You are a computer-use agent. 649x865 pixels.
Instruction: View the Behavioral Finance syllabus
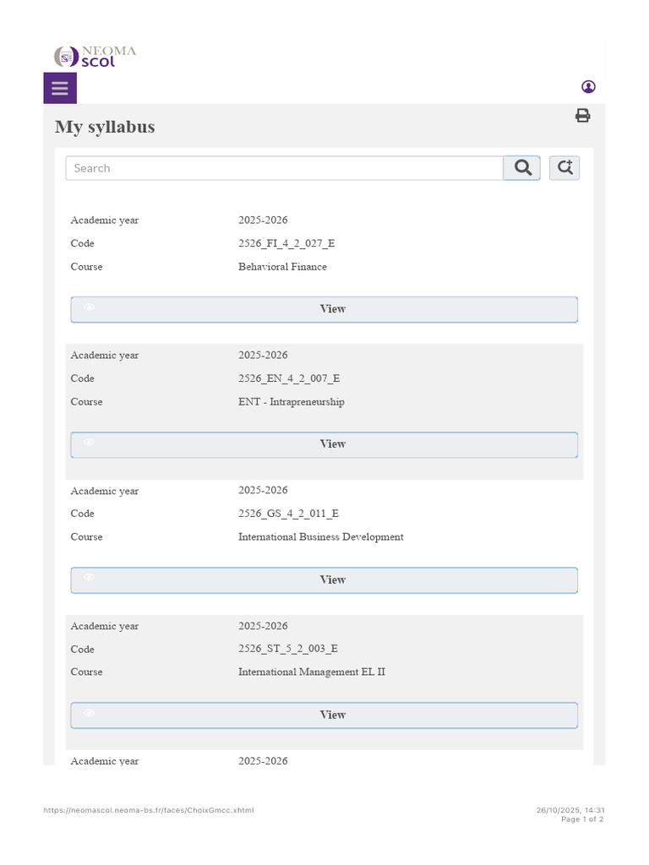(x=324, y=309)
